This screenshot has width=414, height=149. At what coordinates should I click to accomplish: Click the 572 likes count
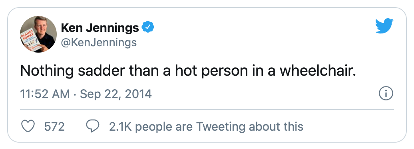tap(54, 127)
